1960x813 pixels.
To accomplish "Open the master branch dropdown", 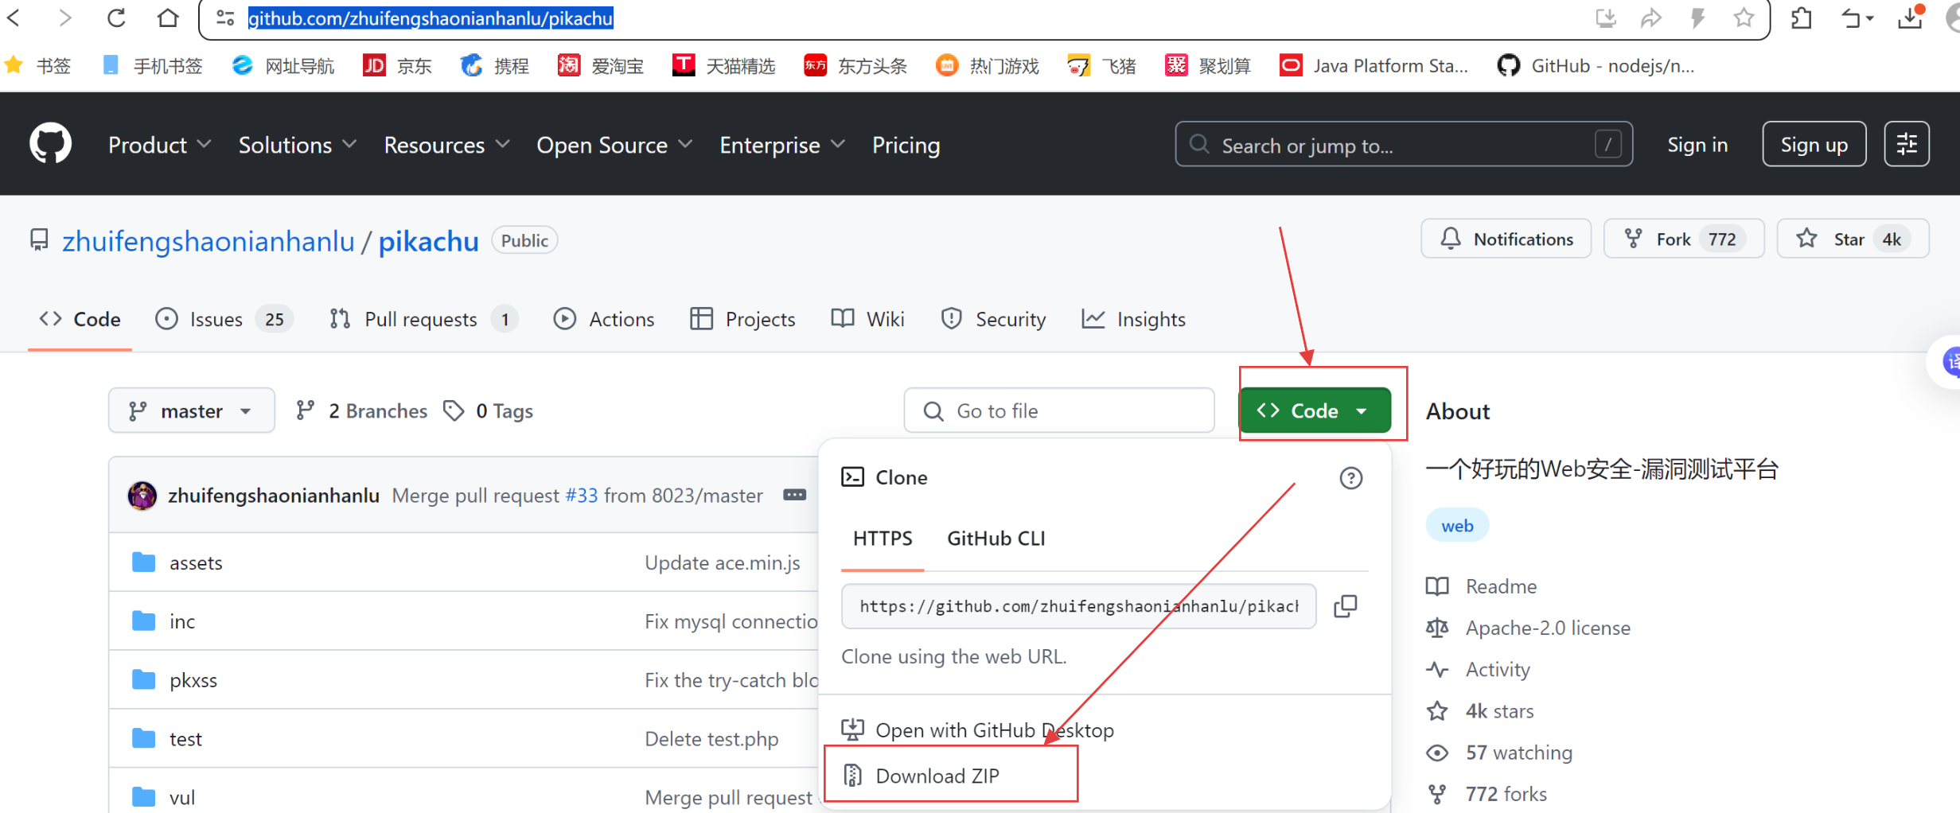I will [x=192, y=410].
